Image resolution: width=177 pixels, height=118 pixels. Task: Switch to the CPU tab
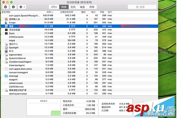[x=54, y=7]
